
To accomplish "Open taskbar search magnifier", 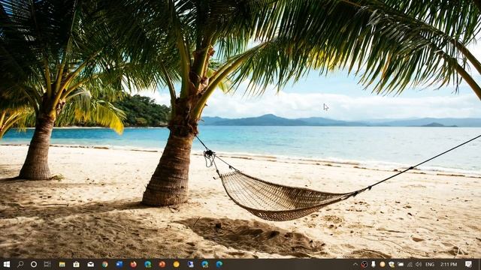I will pyautogui.click(x=20, y=264).
